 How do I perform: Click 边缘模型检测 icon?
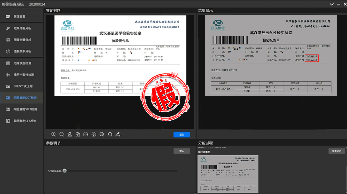coord(8,63)
